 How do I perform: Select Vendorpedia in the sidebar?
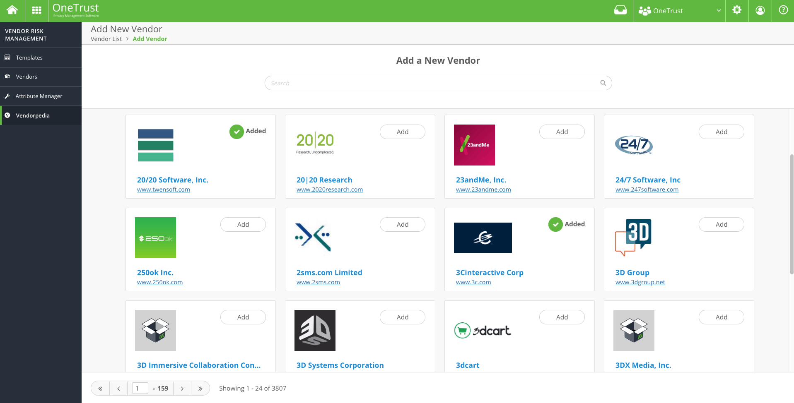pyautogui.click(x=41, y=115)
